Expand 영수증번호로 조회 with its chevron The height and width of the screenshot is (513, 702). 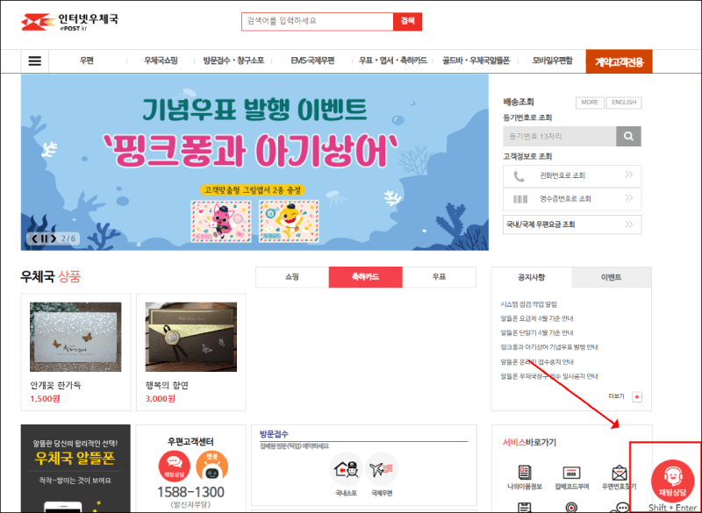click(629, 199)
